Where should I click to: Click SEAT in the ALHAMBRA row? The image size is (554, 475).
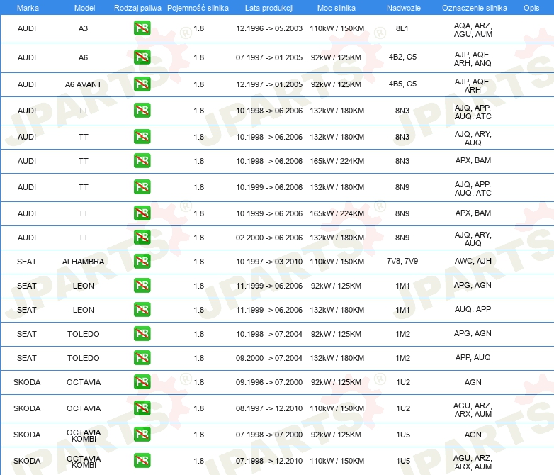pos(27,262)
